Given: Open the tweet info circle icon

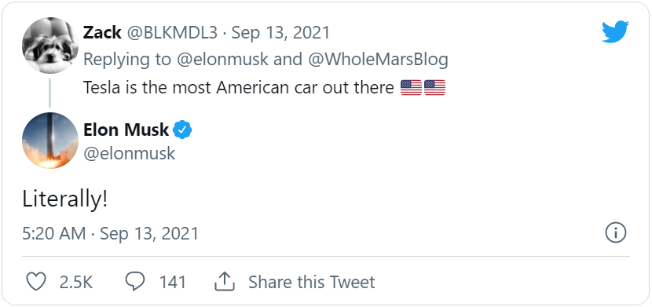Looking at the screenshot, I should click(x=615, y=232).
